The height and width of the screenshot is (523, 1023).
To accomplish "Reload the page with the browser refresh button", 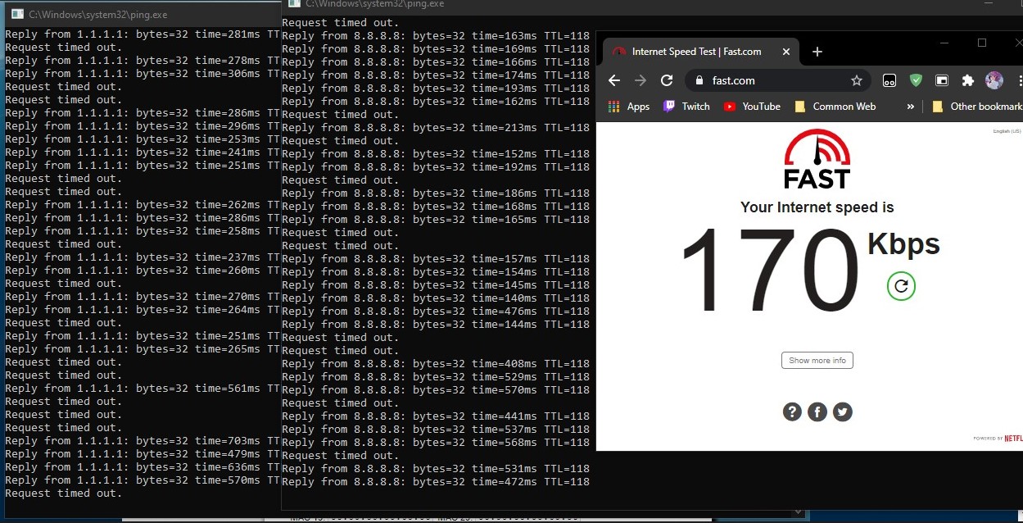I will coord(667,80).
